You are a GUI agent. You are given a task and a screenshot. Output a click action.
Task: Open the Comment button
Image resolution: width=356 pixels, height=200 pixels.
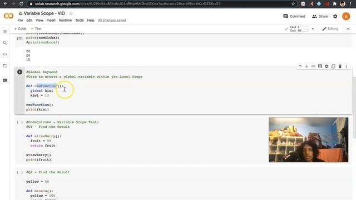coord(294,16)
